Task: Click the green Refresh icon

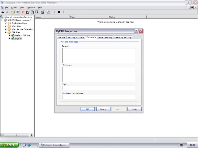Action: (32, 12)
